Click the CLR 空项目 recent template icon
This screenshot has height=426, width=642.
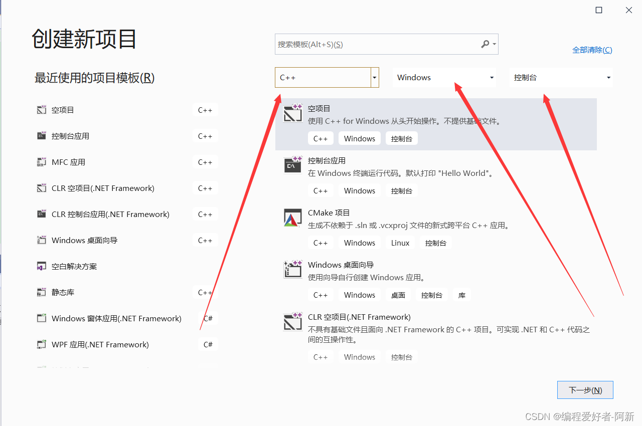tap(42, 188)
